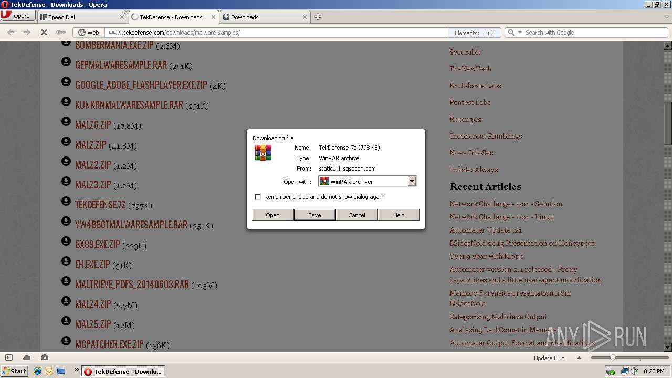The width and height of the screenshot is (672, 378).
Task: Click the Show Desktop quick launch icon
Action: tap(61, 371)
